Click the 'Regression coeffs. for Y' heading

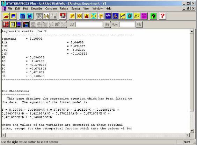click(24, 31)
